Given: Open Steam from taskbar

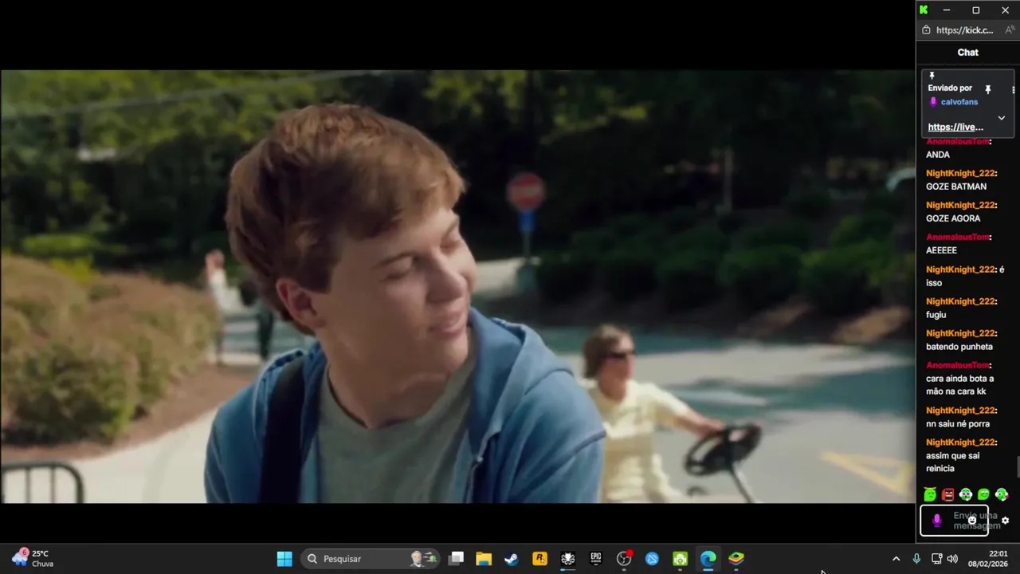Looking at the screenshot, I should pos(512,559).
